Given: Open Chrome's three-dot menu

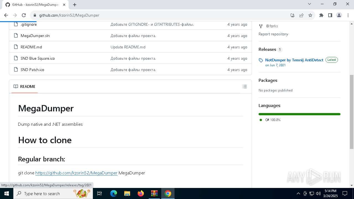Looking at the screenshot, I should (x=348, y=15).
